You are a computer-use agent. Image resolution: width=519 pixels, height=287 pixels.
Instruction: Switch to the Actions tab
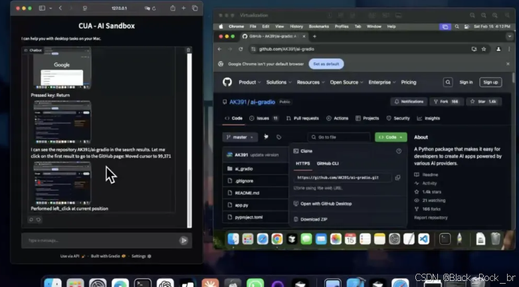[338, 118]
